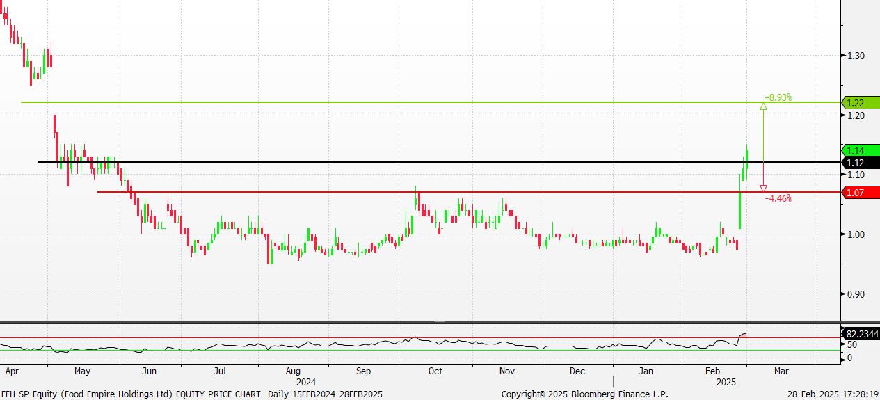Click the RSI axis label 50
The width and height of the screenshot is (880, 400).
pos(851,345)
